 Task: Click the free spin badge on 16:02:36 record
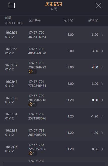[33, 104]
